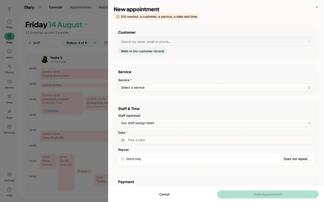
Task: Click the calendar icon in Date field
Action: [123, 140]
